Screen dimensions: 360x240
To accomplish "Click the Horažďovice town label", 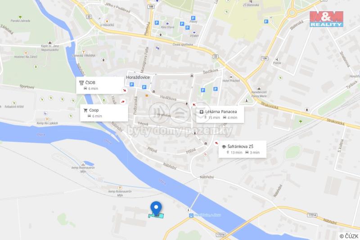I will pyautogui.click(x=138, y=77).
